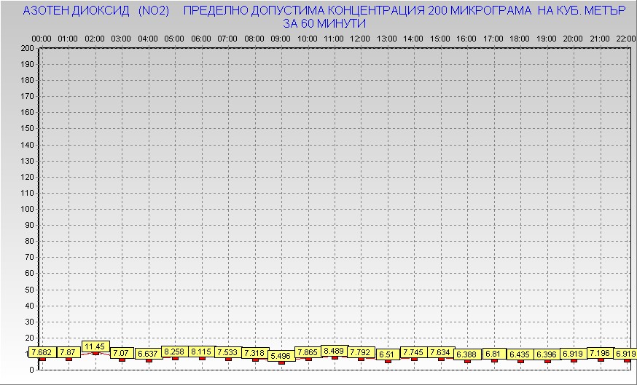This screenshot has height=385, width=637.
Task: Select the 100 value on the Y axis
Action: click(27, 209)
